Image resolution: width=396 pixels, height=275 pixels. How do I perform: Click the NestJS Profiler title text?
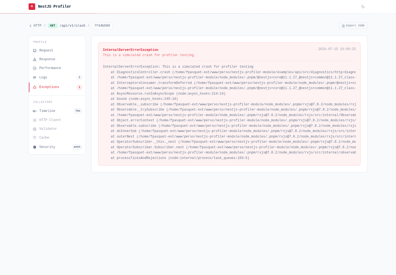click(x=54, y=7)
